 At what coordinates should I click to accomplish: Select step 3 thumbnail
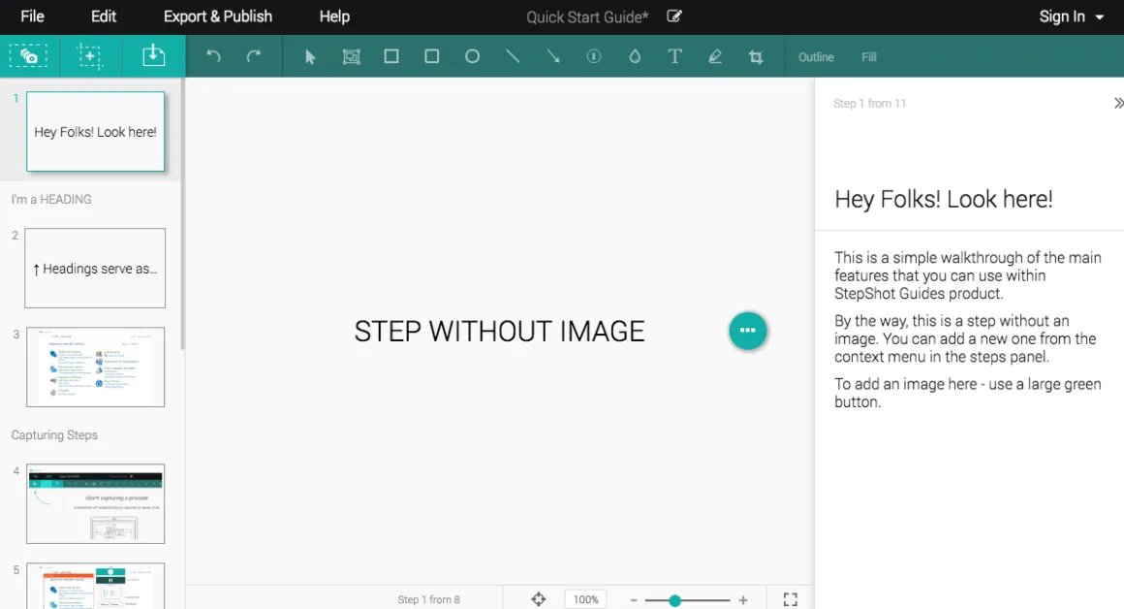click(95, 368)
